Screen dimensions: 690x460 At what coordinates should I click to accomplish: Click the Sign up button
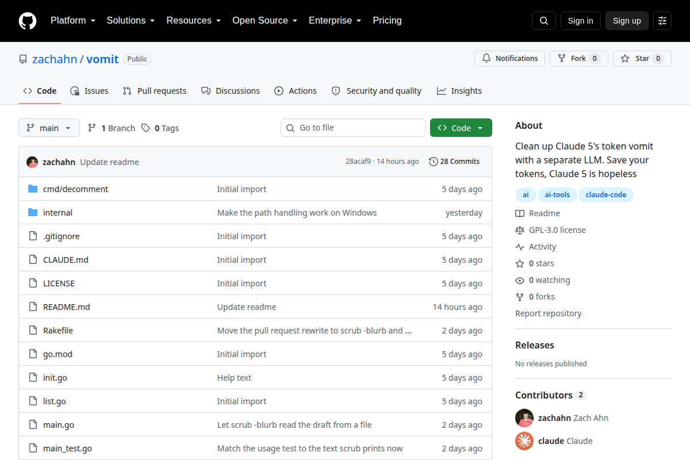point(627,21)
